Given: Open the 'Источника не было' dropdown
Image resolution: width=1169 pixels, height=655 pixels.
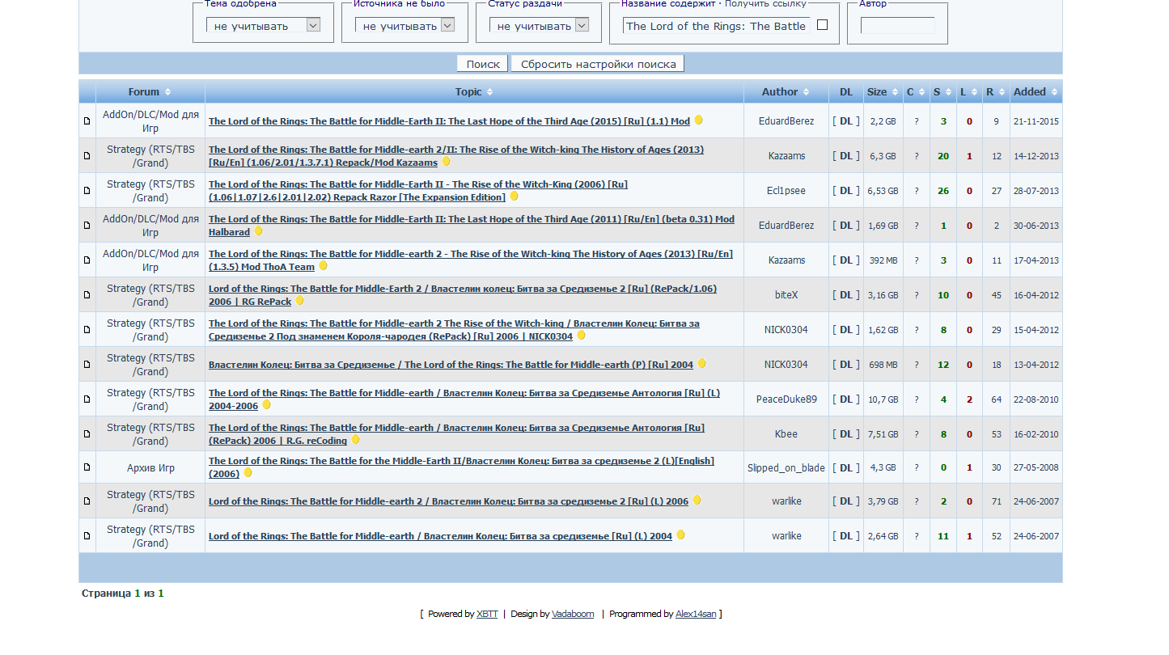Looking at the screenshot, I should click(404, 25).
